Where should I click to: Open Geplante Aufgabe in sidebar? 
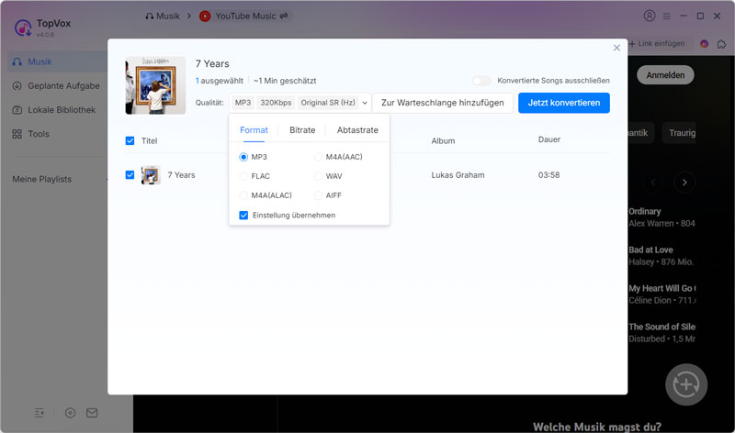click(56, 85)
